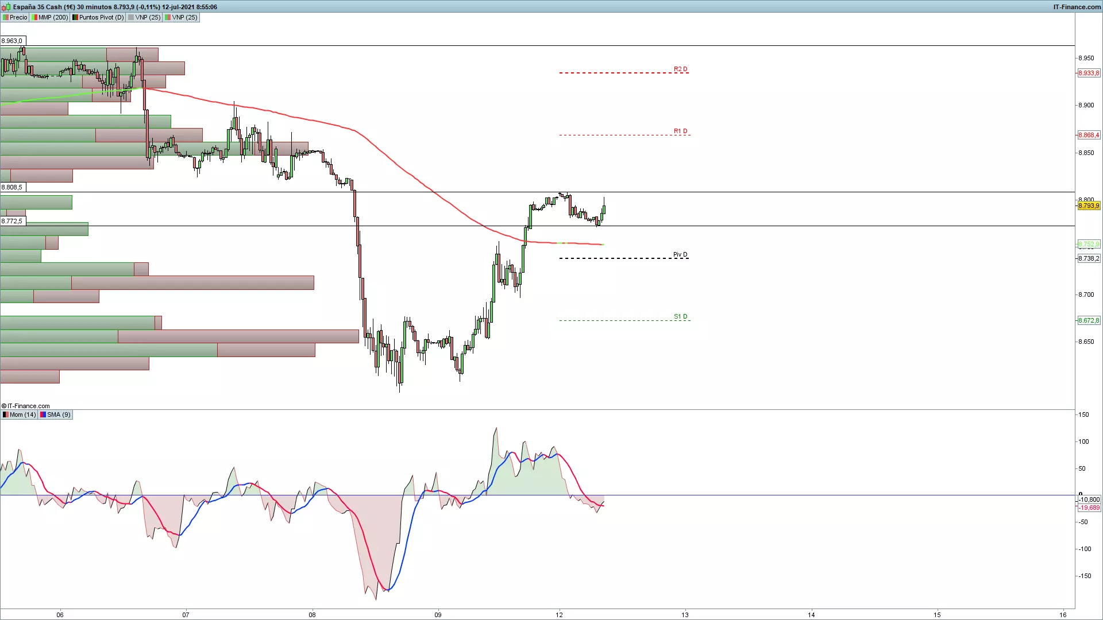1103x620 pixels.
Task: Click the 08 date on the time axis
Action: coord(312,615)
